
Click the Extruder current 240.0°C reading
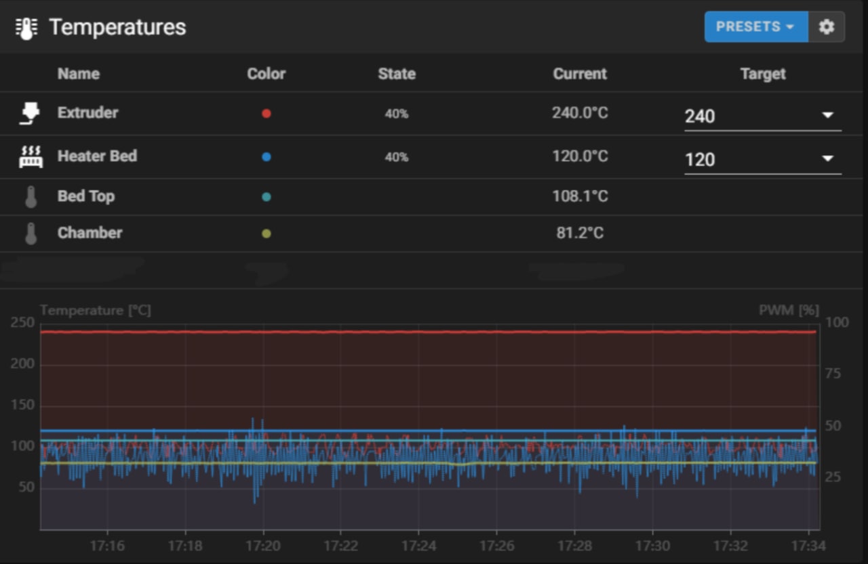[580, 112]
